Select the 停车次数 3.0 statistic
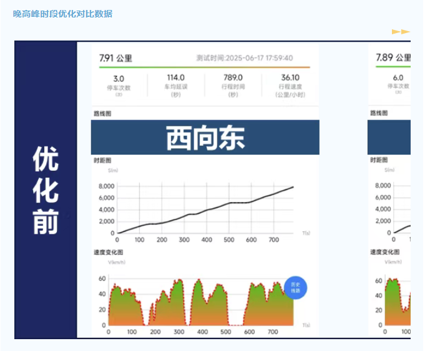The image size is (425, 351). point(119,85)
